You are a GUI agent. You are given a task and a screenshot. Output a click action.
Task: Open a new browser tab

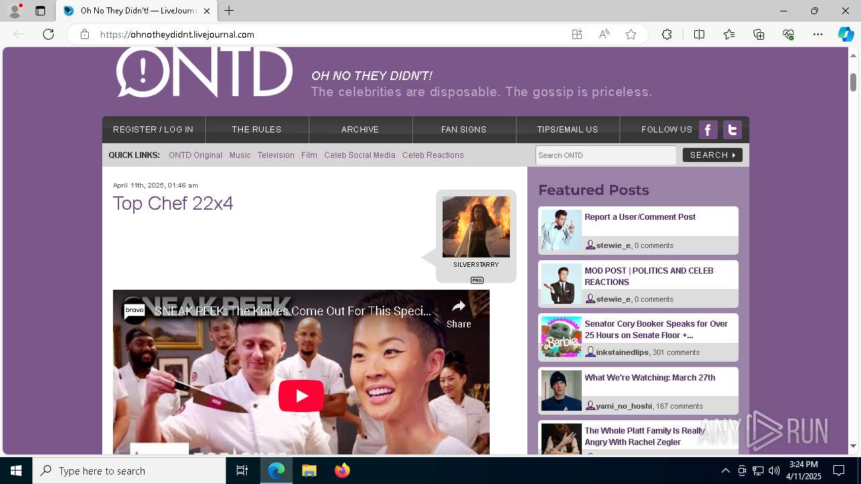(x=229, y=11)
